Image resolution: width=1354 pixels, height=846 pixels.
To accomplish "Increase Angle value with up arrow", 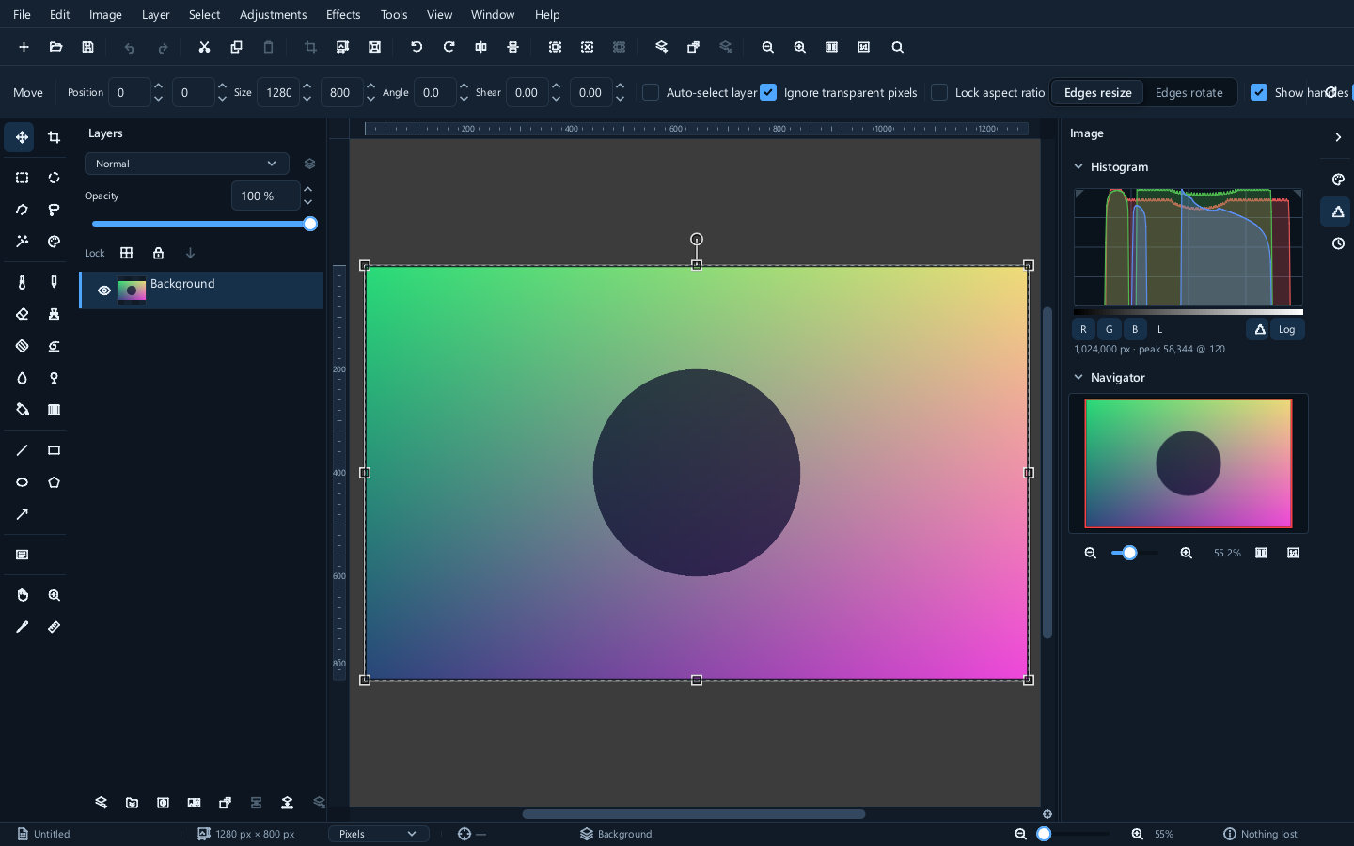I will click(464, 86).
